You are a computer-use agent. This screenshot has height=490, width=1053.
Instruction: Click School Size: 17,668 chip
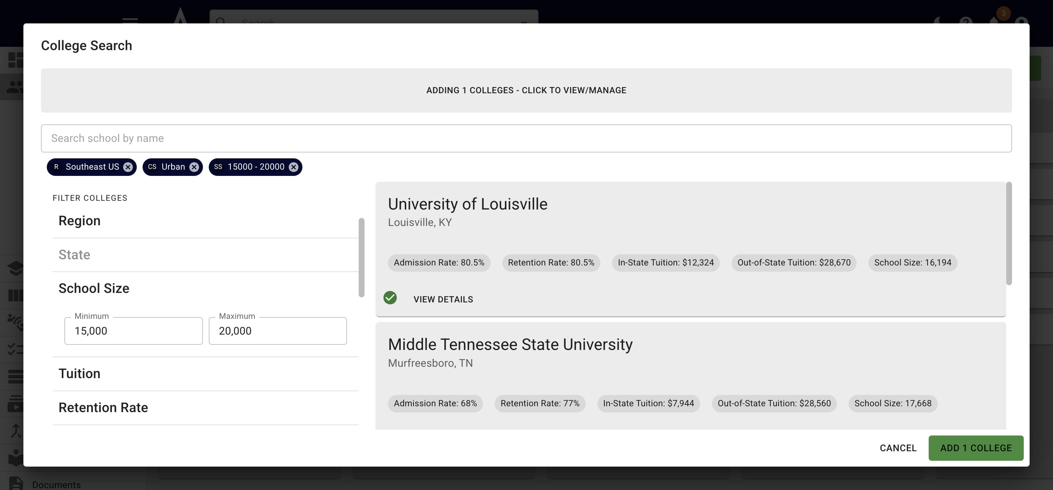point(893,403)
